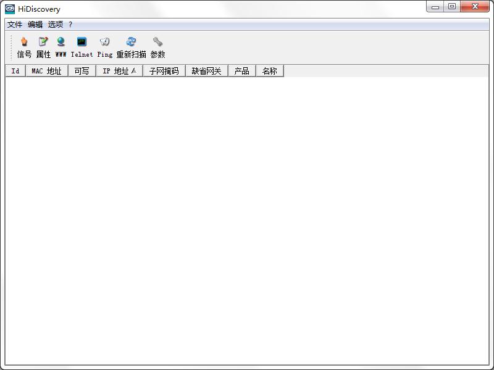Open the Telnet terminal tool
The image size is (494, 370).
pyautogui.click(x=82, y=47)
